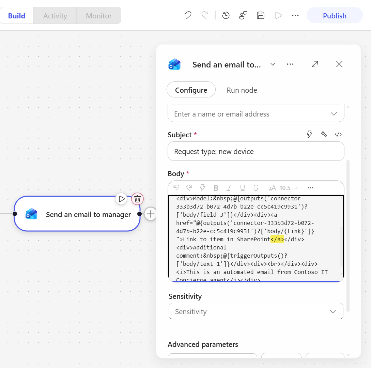Select the Send an email to manager node
This screenshot has height=368, width=371.
click(77, 214)
